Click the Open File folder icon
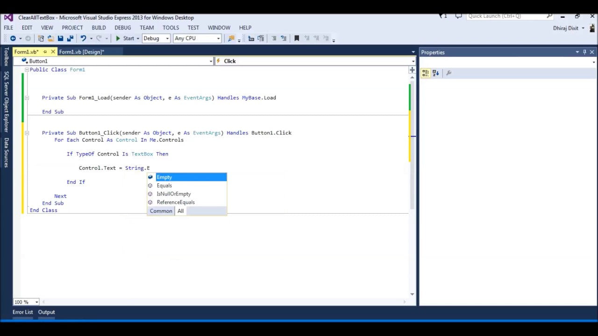598x336 pixels. [50, 38]
